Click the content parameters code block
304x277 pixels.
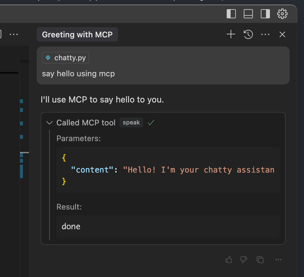[168, 170]
